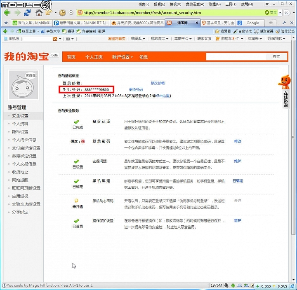Open mail envelope icon dropdown
This screenshot has height=290, width=297.
[70, 39]
